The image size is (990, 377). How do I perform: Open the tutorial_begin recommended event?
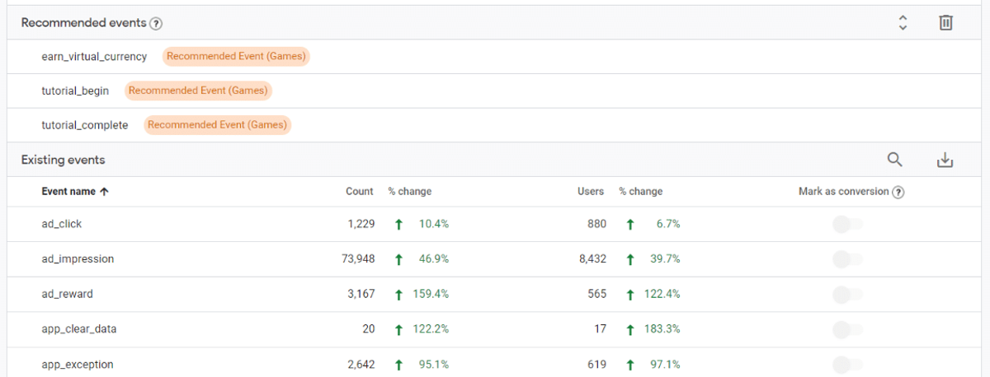click(76, 91)
